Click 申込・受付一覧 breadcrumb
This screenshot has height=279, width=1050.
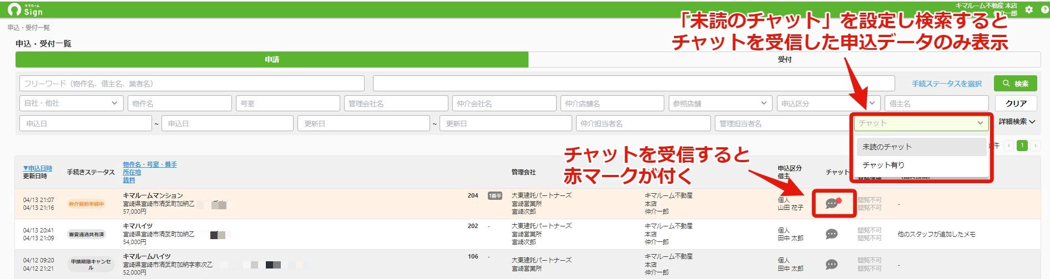click(x=29, y=27)
